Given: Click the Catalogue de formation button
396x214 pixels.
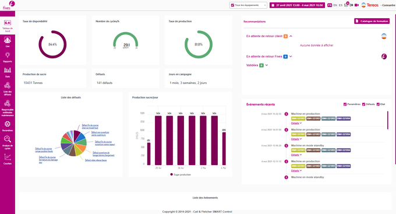Looking at the screenshot, I should coord(372,21).
